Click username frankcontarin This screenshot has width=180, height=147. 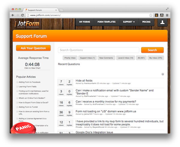[90, 84]
